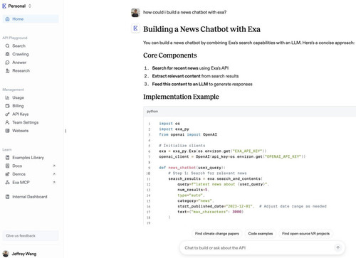Click the 'Search for recent news' list item
Screen dimensions: 356x258
[190, 68]
